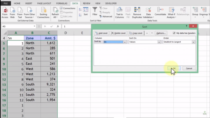Open What-If Analysis menu
Viewport: 210px width, 118px height.
pos(171,13)
